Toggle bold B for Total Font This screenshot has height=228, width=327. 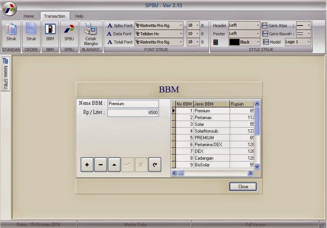[x=202, y=42]
